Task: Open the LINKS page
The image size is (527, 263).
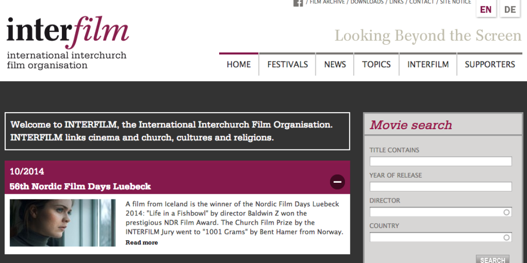Action: pyautogui.click(x=397, y=2)
